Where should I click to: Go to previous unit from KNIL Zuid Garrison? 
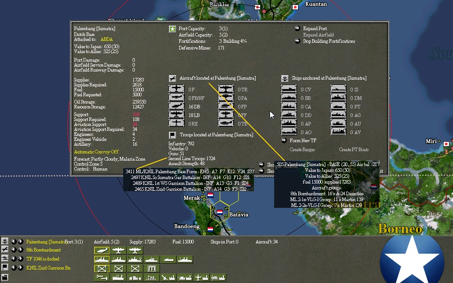[13, 267]
